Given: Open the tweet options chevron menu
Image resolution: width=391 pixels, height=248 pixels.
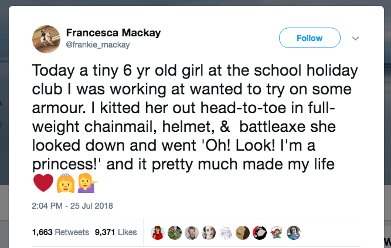Looking at the screenshot, I should pyautogui.click(x=355, y=38).
